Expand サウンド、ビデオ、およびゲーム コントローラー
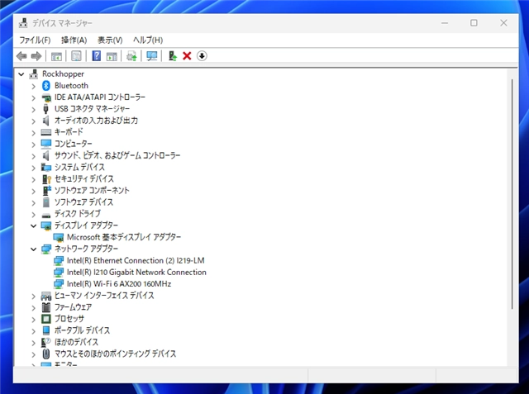 pos(33,156)
